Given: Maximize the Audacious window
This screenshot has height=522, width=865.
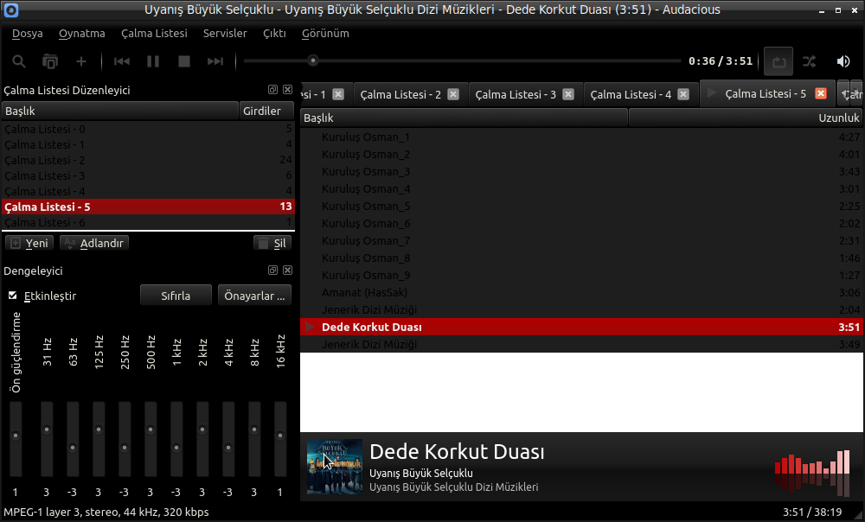Looking at the screenshot, I should [x=838, y=10].
